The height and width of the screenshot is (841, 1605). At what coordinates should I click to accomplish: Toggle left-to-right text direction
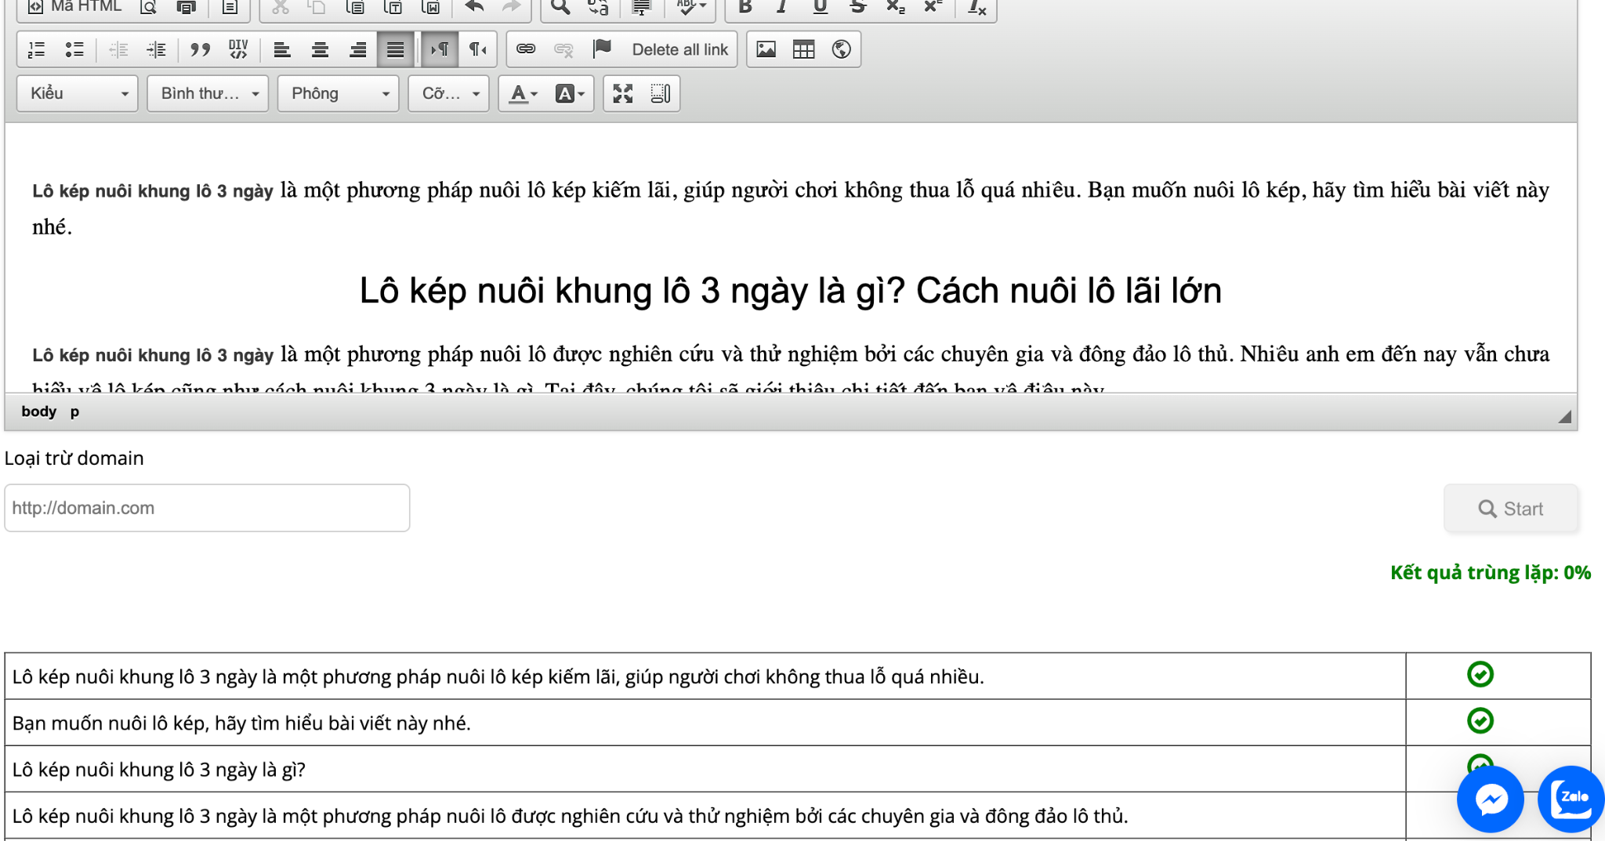tap(439, 49)
